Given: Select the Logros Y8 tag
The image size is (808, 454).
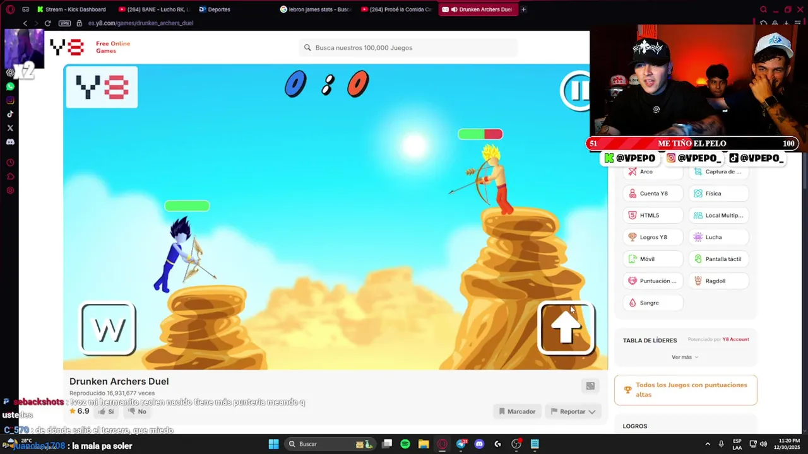Looking at the screenshot, I should (x=653, y=237).
